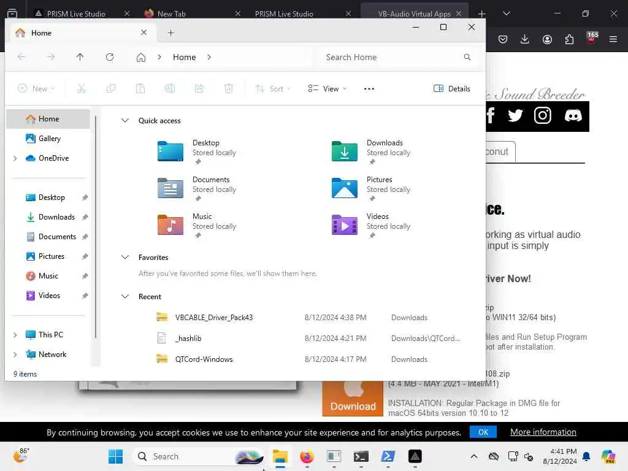The height and width of the screenshot is (471, 628).
Task: Open Firefox extensions puzzle icon
Action: click(x=569, y=39)
